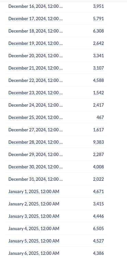Select the January 3, 2025 date cell
Screen dimensions: 127x259
point(34,216)
